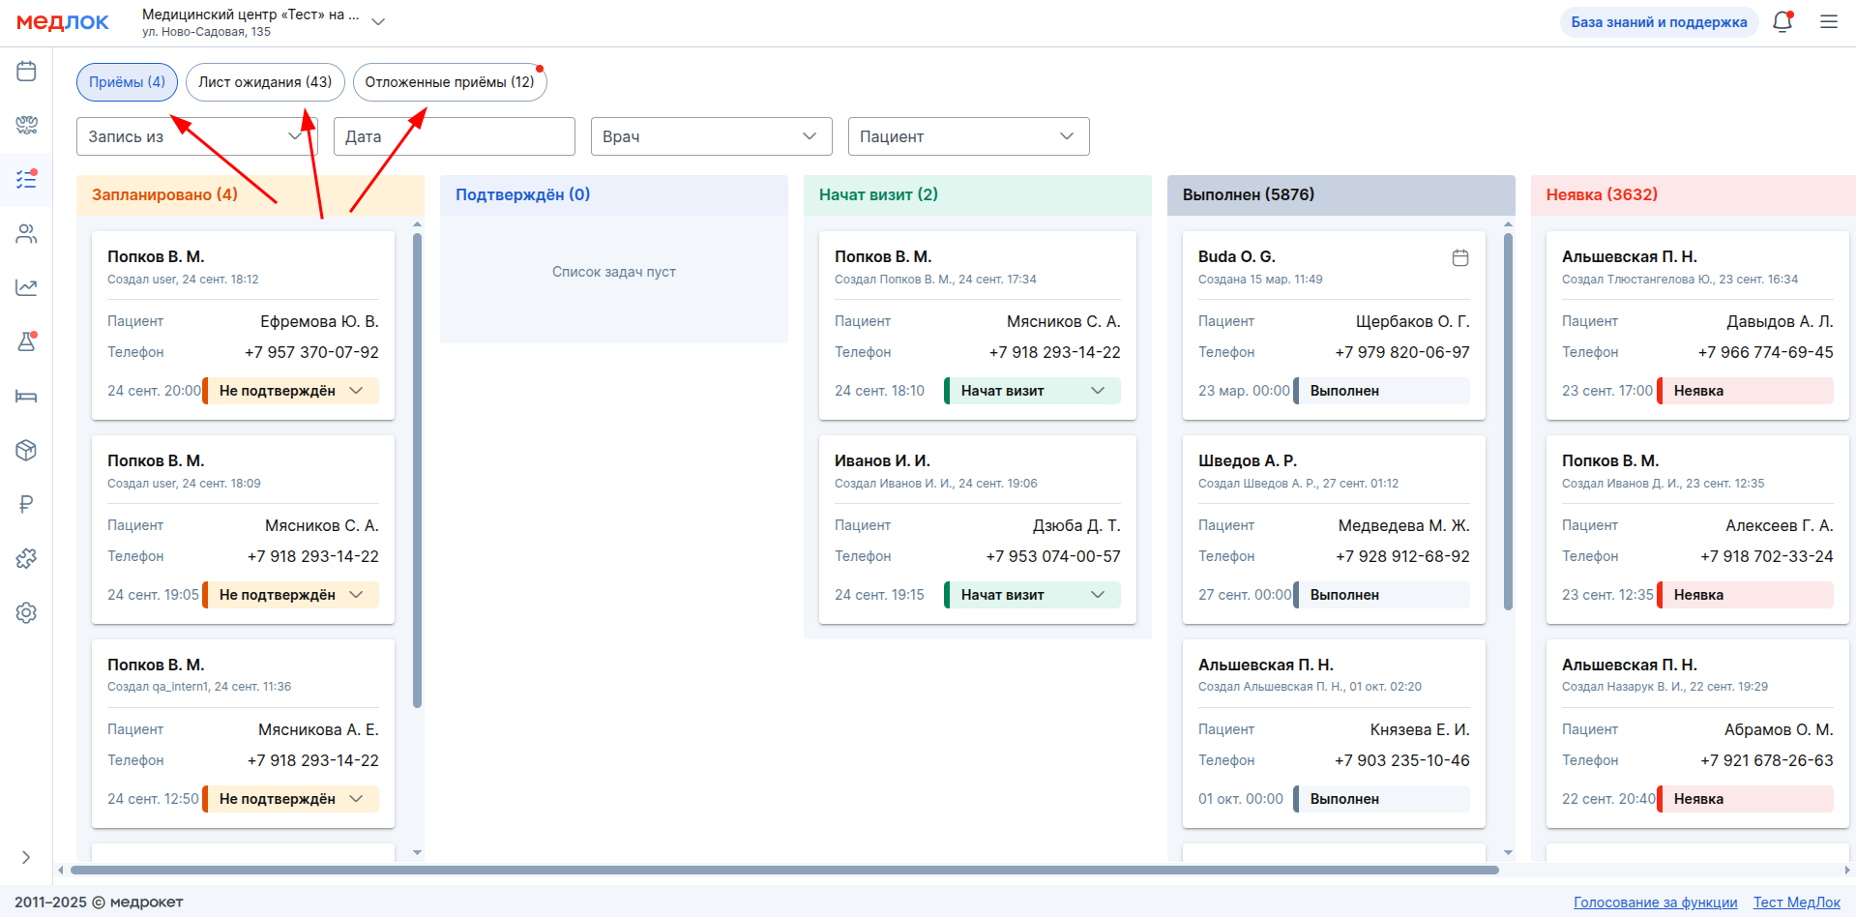
Task: Open 'Голосование за функции' link
Action: [1655, 902]
